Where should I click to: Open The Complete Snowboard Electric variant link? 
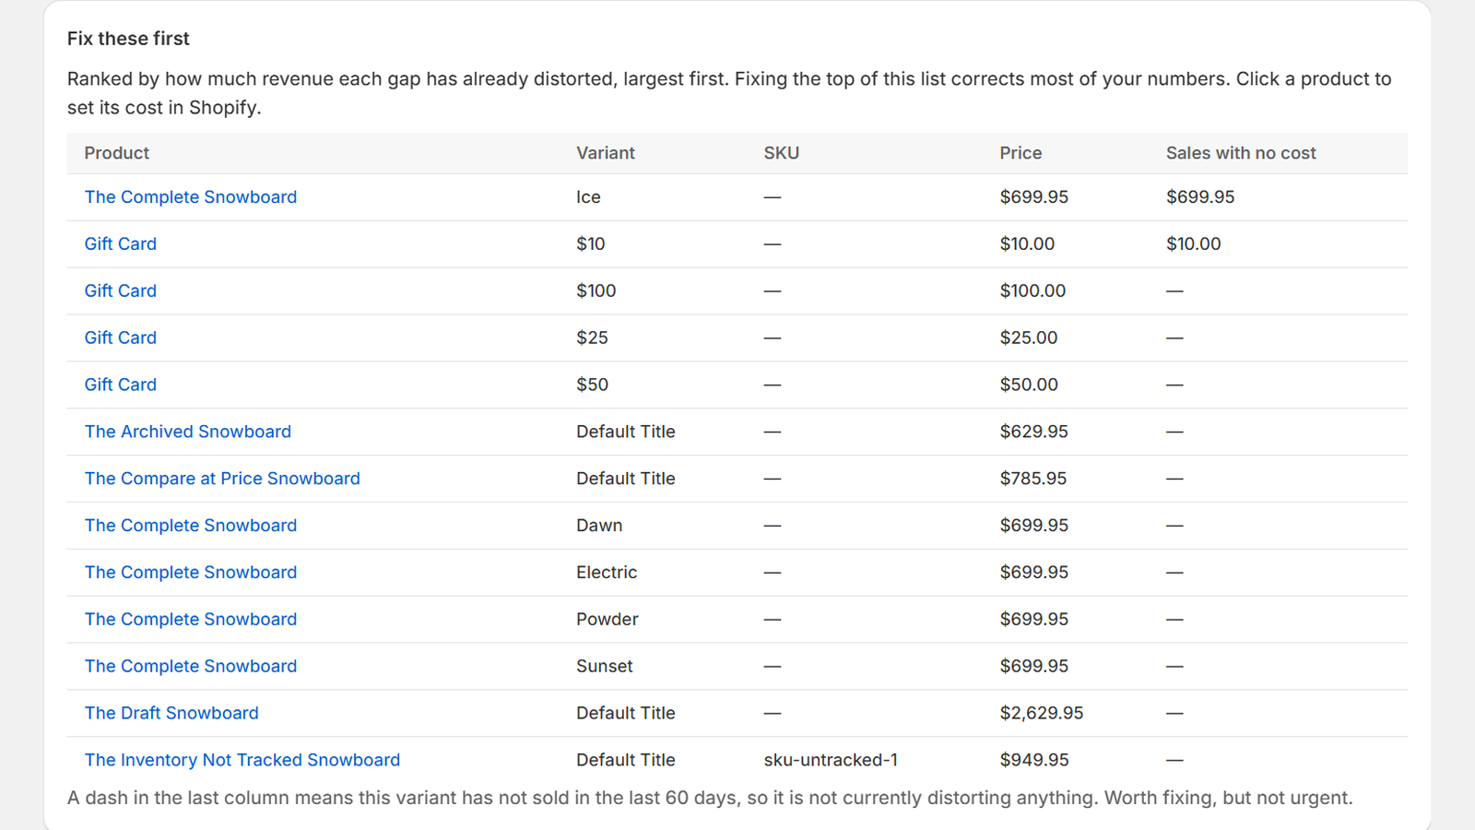click(191, 573)
